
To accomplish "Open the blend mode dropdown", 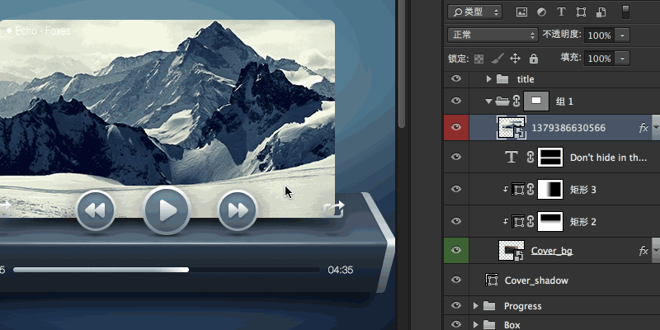I will click(x=493, y=35).
